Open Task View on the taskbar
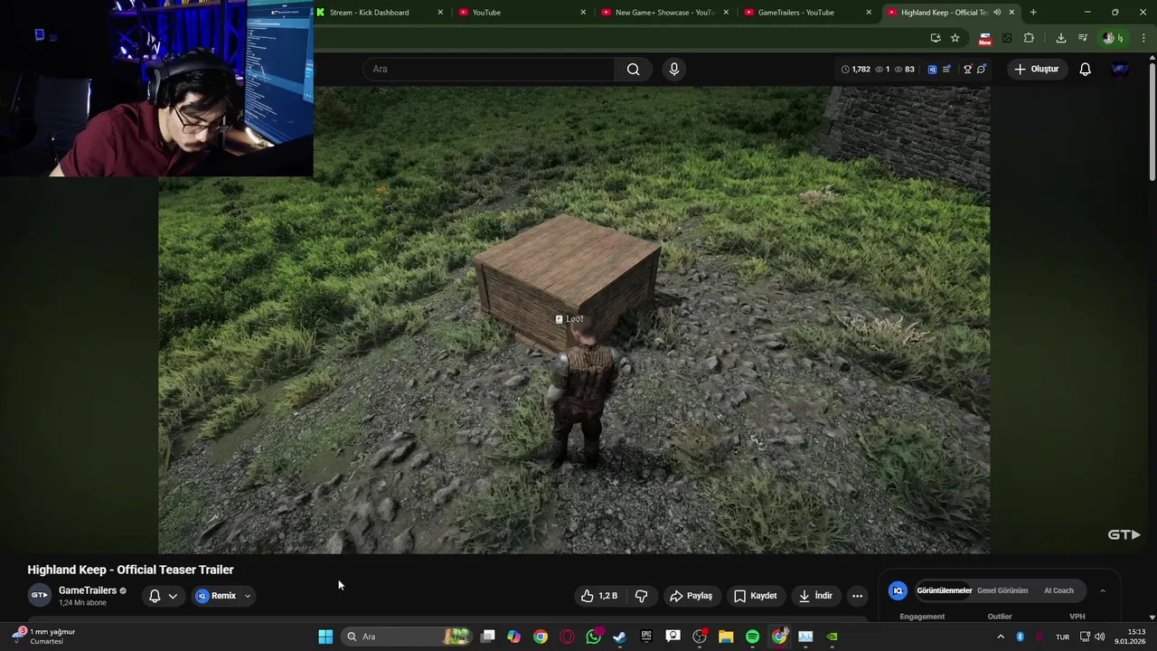1157x651 pixels. tap(488, 637)
